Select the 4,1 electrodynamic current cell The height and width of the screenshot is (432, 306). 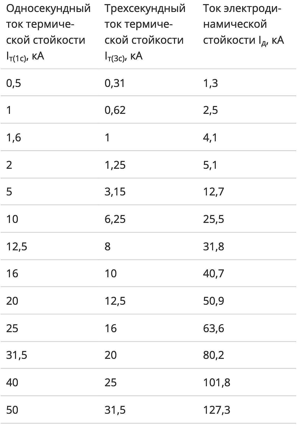(x=210, y=137)
